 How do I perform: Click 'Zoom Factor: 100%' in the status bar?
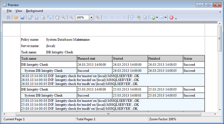(x=162, y=119)
